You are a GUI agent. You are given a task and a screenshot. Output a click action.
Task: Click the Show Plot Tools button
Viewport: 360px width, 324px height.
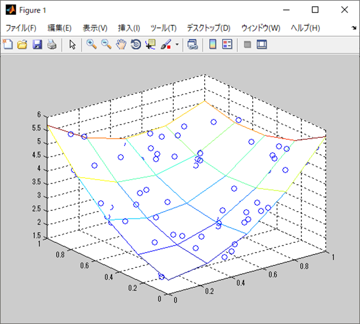tap(261, 44)
